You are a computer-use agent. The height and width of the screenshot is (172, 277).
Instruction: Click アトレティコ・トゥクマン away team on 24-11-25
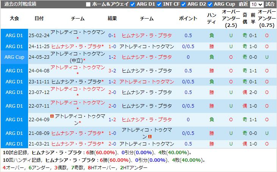tap(147, 46)
